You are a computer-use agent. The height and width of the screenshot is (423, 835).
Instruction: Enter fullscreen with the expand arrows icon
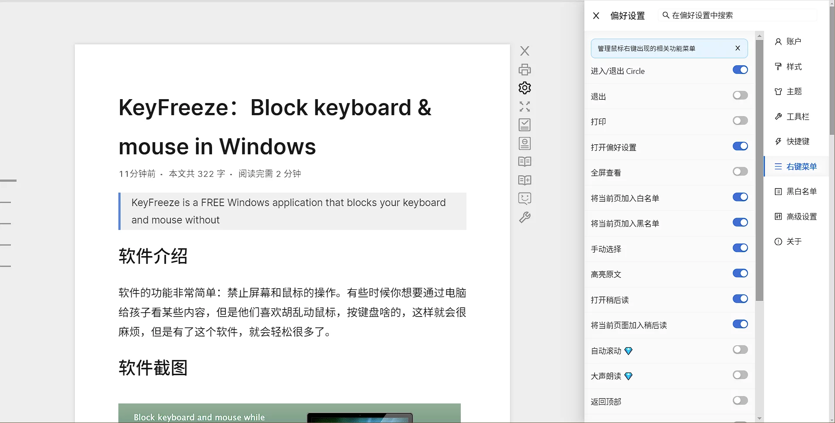(524, 107)
